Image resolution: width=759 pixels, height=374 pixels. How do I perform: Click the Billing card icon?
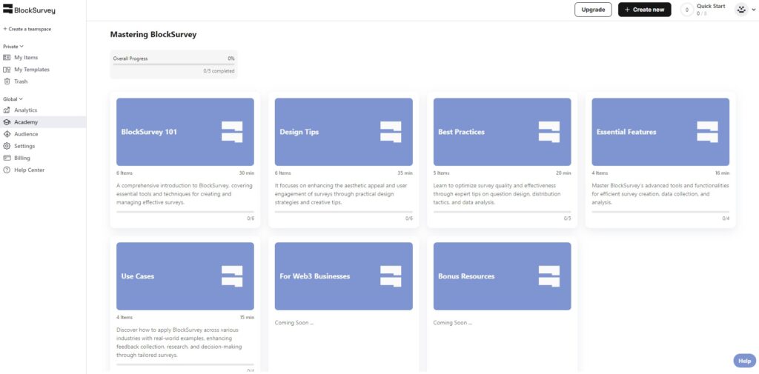point(7,158)
